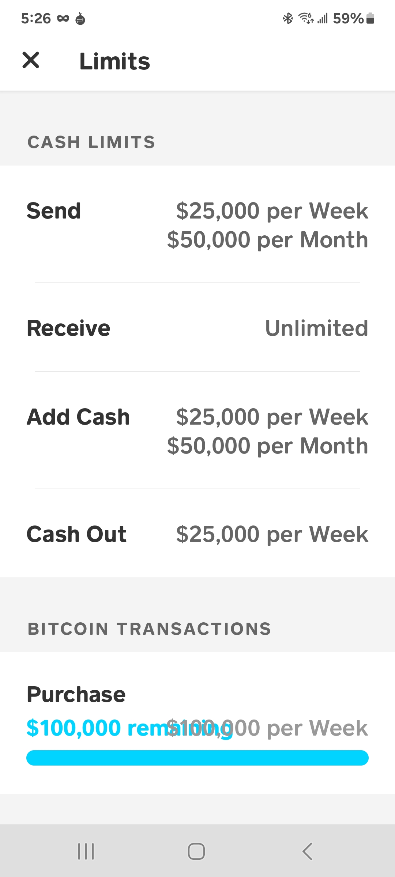Tap the voicemail icon in status bar
This screenshot has height=877, width=395.
[63, 18]
